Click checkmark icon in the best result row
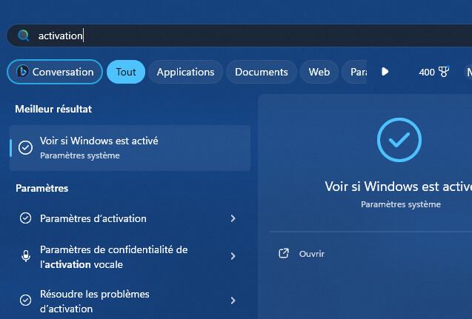472x319 pixels. pos(25,147)
